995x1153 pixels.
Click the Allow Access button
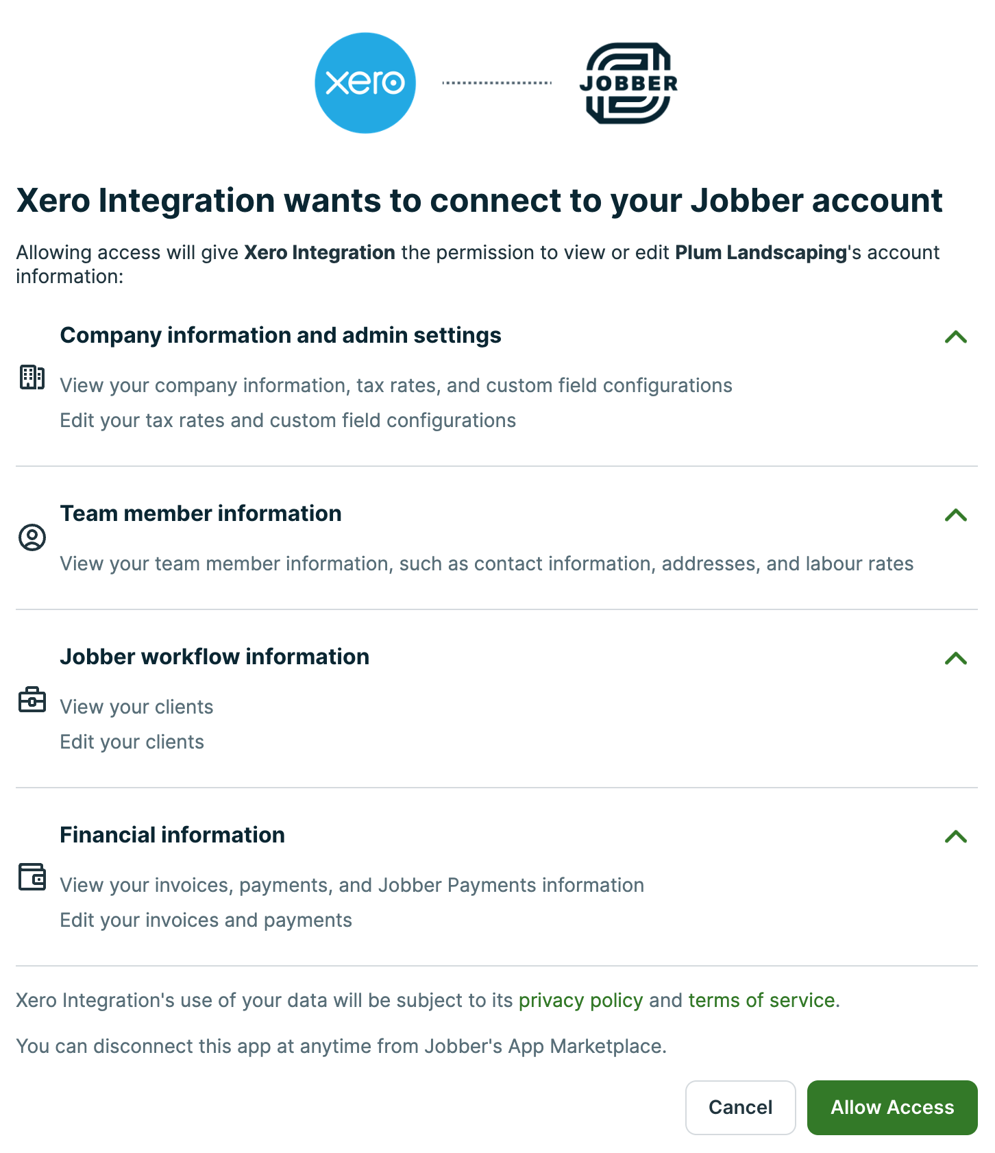pos(892,1107)
